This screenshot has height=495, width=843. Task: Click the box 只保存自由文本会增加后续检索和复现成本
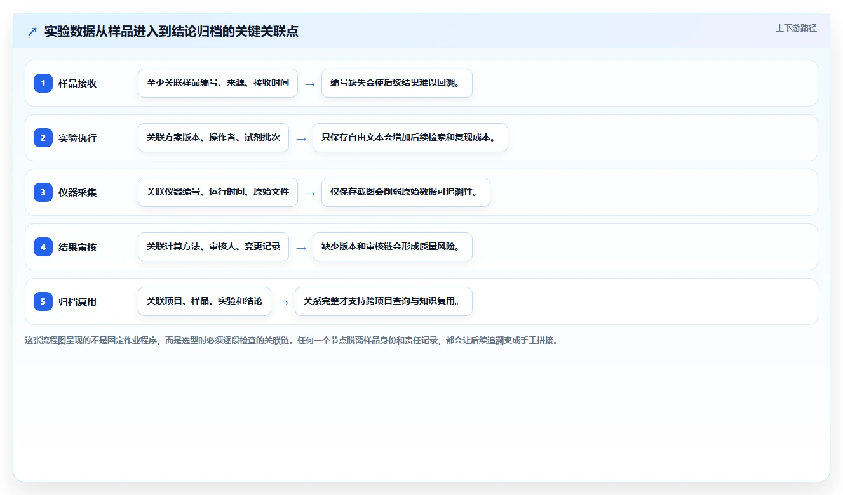click(410, 138)
